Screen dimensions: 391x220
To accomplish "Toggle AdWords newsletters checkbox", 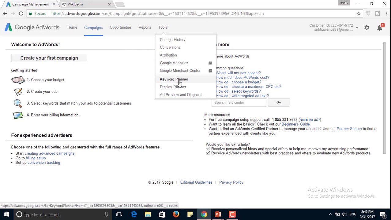I will click(x=208, y=153).
